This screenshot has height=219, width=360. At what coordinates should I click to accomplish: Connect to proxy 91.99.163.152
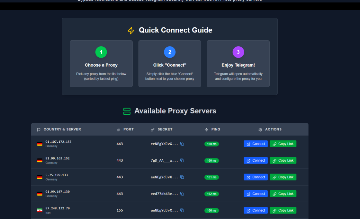tap(256, 160)
